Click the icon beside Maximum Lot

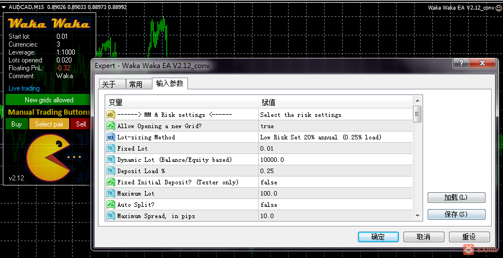coord(111,193)
